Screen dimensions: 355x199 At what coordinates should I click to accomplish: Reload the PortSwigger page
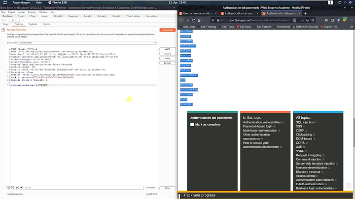(193, 20)
